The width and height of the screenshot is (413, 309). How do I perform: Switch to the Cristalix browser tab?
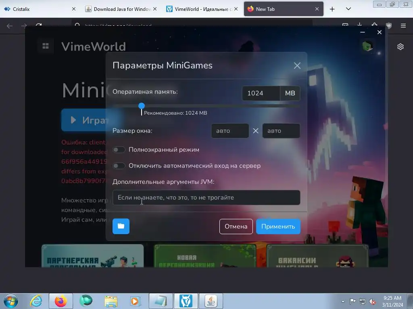coord(40,9)
